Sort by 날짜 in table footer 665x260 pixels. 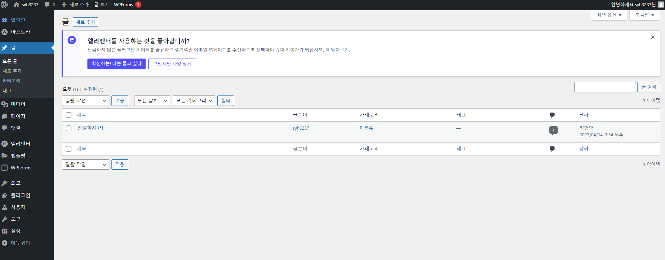pos(584,149)
